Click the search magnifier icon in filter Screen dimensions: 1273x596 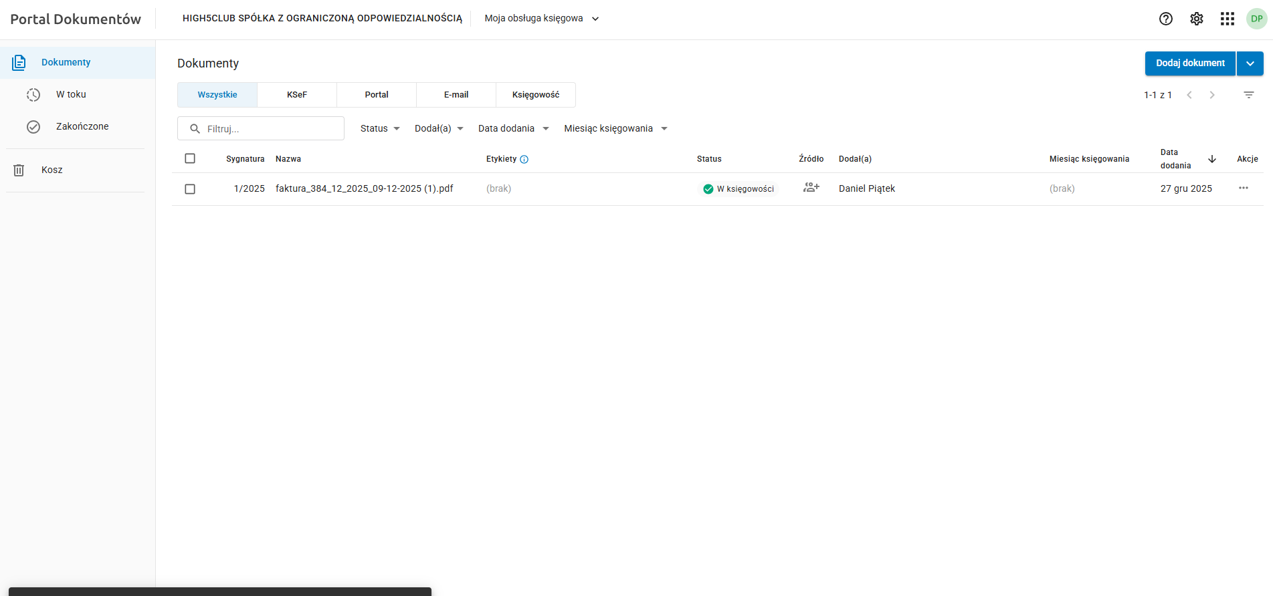pos(195,128)
